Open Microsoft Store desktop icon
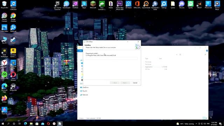The width and height of the screenshot is (224, 126). [x=13, y=64]
